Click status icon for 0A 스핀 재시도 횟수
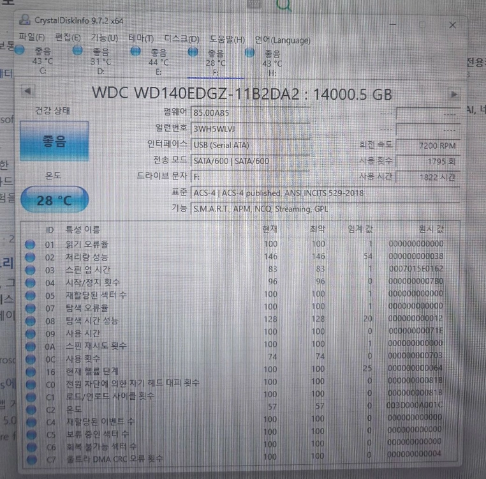The width and height of the screenshot is (486, 479). coord(31,346)
